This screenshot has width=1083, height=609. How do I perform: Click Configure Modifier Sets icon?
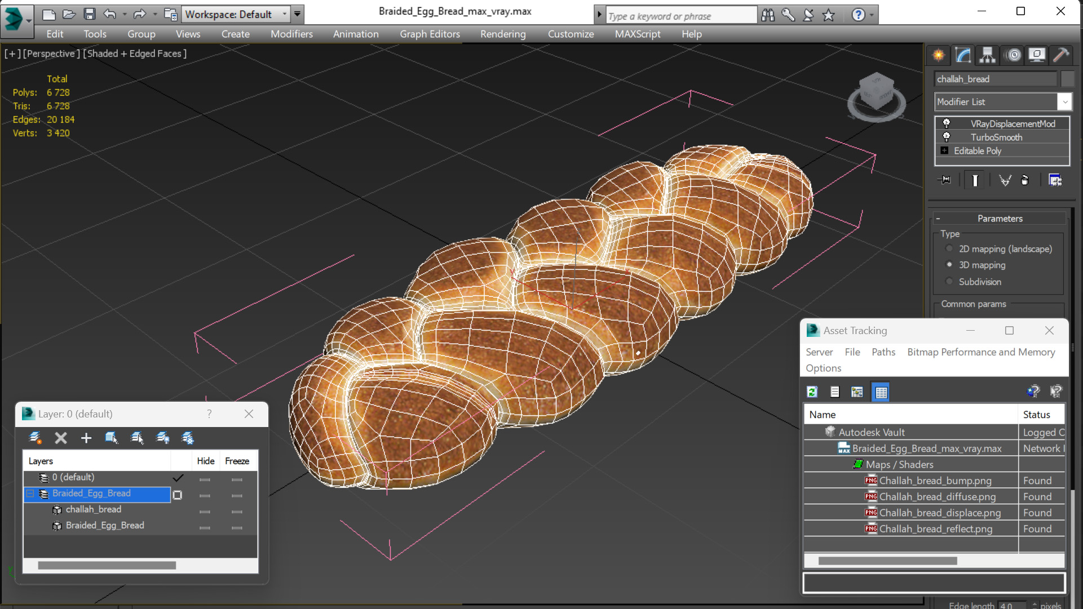click(x=1055, y=180)
